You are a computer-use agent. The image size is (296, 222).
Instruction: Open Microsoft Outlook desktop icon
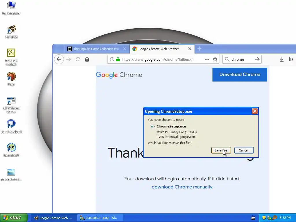click(11, 57)
